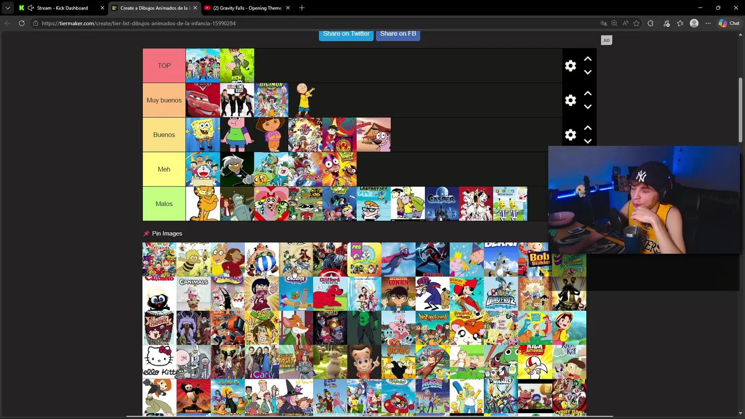Pick the iCarly image
This screenshot has width=745, height=419.
(262, 362)
